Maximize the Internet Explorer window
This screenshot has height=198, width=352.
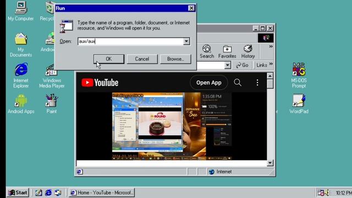tap(262, 28)
